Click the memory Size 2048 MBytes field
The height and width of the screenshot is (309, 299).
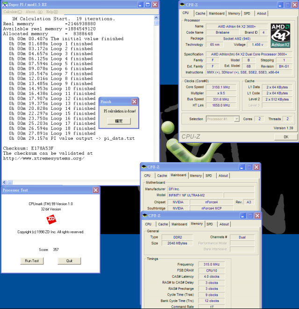177,243
